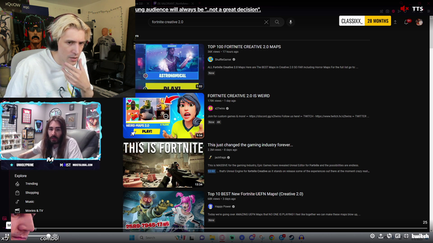The height and width of the screenshot is (243, 433).
Task: Click ShuffleGamer channel avatar
Action: click(x=210, y=59)
